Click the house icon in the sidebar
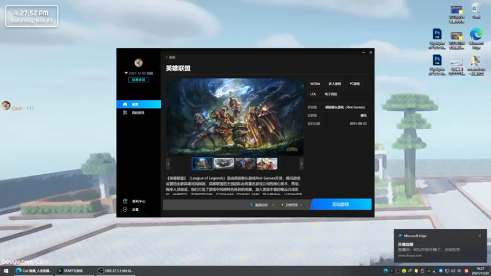 (125, 104)
